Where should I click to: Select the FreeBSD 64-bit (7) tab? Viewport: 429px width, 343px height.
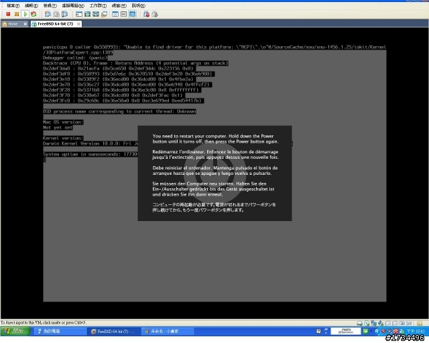tap(55, 24)
